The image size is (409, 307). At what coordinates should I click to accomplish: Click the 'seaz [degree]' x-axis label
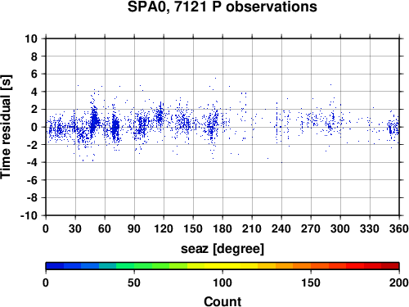[222, 249]
